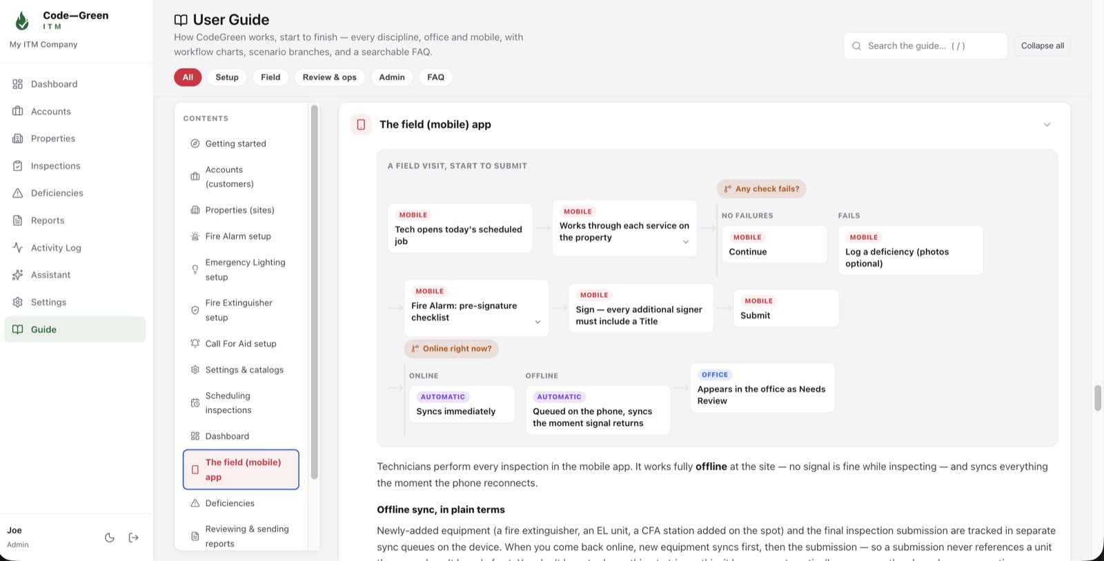This screenshot has height=561, width=1104.
Task: Click the Inspections clipboard icon in sidebar
Action: coord(18,165)
